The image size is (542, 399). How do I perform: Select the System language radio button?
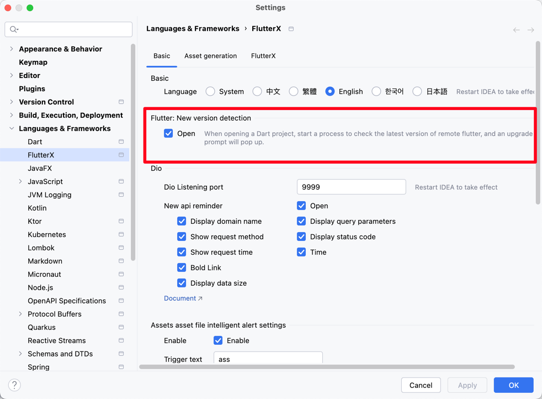210,92
